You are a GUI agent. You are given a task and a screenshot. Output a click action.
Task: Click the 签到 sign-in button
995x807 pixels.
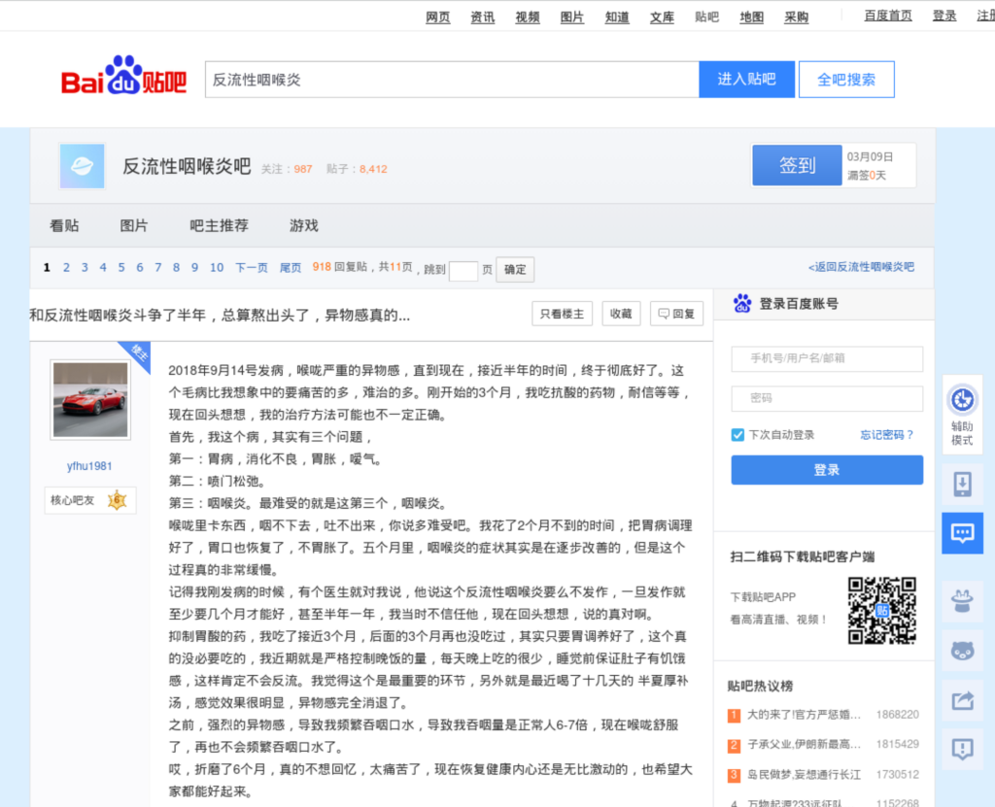pyautogui.click(x=797, y=165)
